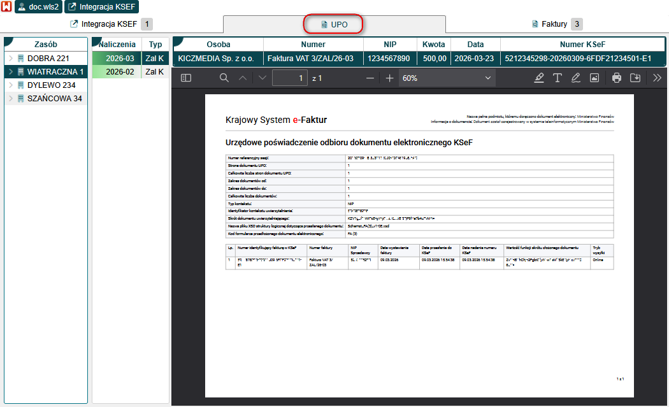Toggle the PDF viewer sidebar
The image size is (669, 407).
pos(186,78)
